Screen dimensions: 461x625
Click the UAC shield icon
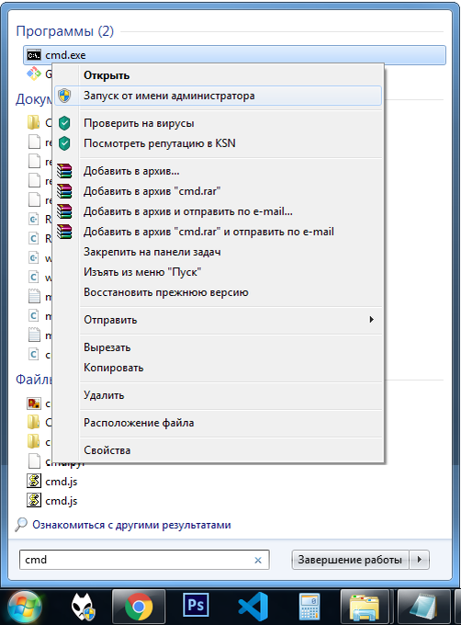(x=64, y=96)
